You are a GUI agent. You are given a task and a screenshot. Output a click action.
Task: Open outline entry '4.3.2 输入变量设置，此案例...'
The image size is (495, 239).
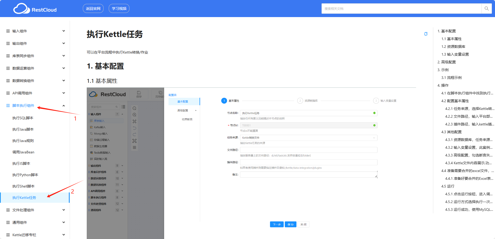[469, 147]
